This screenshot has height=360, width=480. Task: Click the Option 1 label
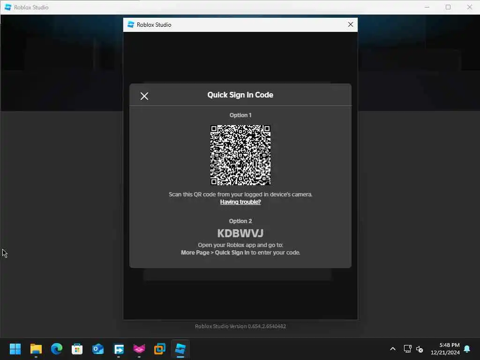coord(240,115)
